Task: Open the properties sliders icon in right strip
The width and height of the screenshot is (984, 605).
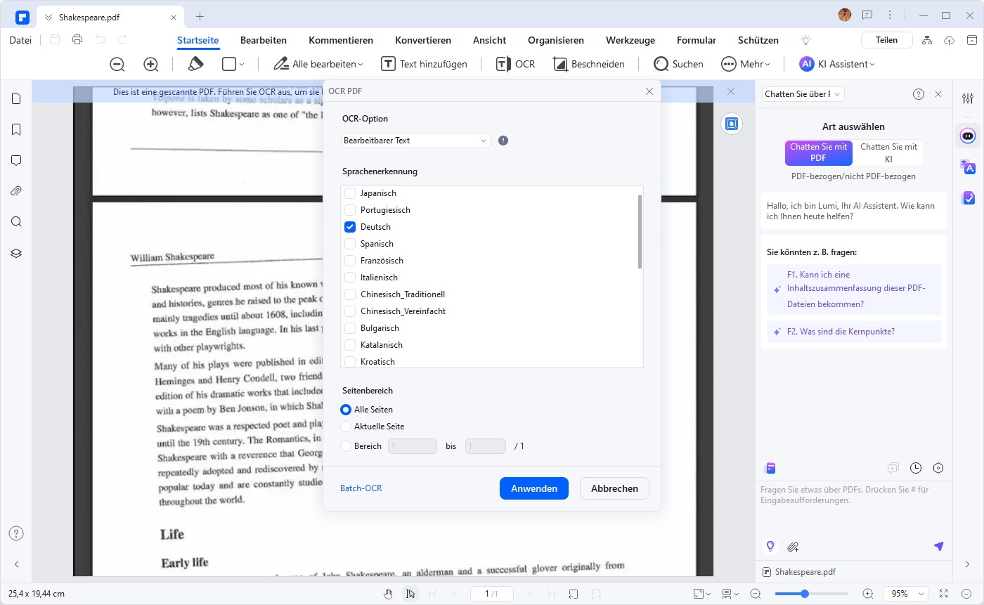Action: [x=968, y=98]
